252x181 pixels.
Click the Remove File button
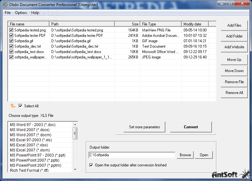[234, 82]
